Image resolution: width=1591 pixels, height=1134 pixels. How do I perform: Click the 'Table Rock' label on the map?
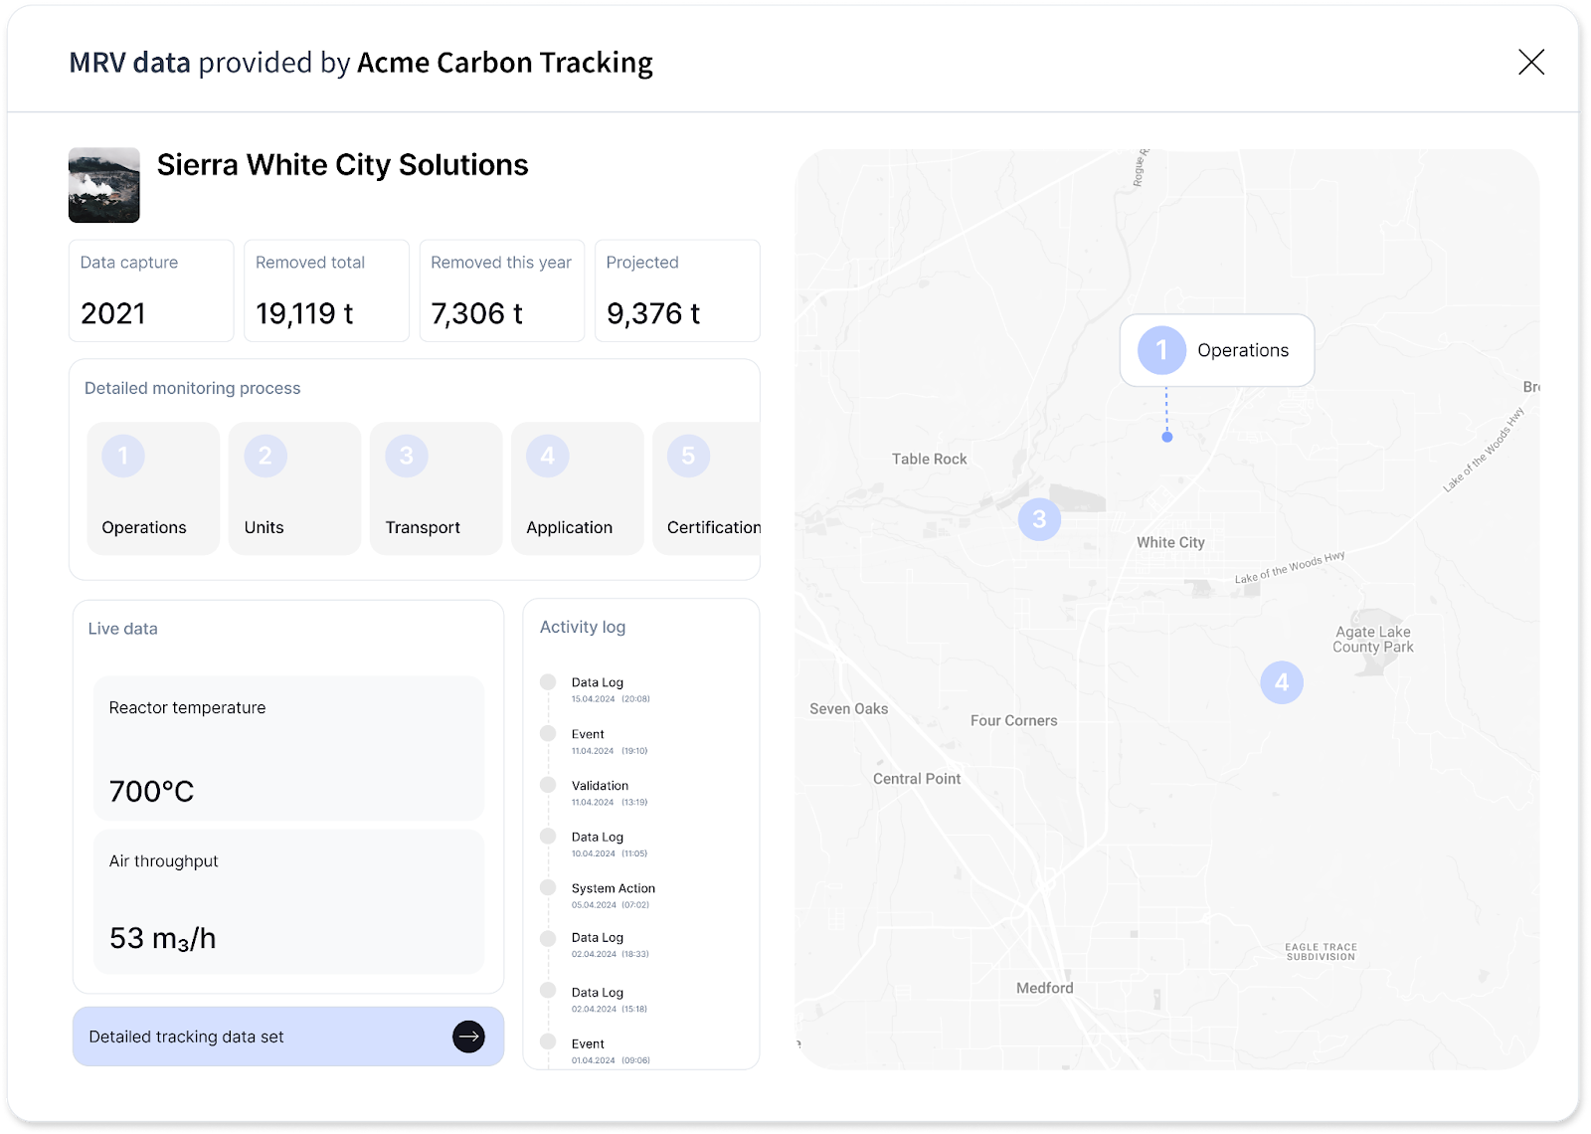(929, 459)
